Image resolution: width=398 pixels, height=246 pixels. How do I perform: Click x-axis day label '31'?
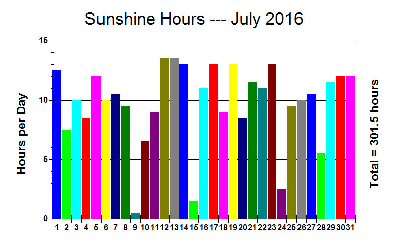350,228
